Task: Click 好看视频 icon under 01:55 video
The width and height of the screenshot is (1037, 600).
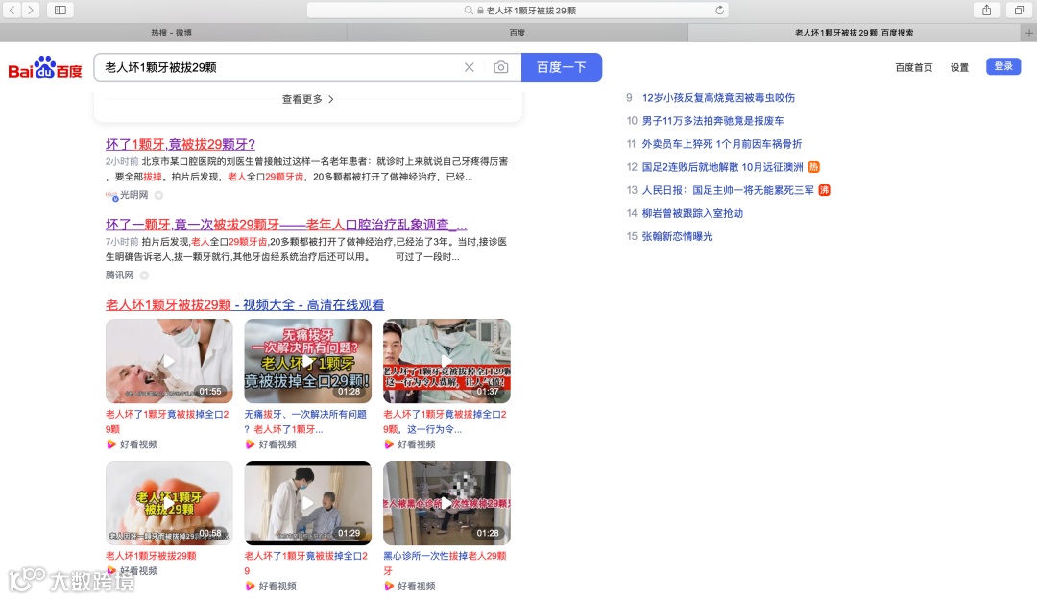Action: [x=111, y=444]
